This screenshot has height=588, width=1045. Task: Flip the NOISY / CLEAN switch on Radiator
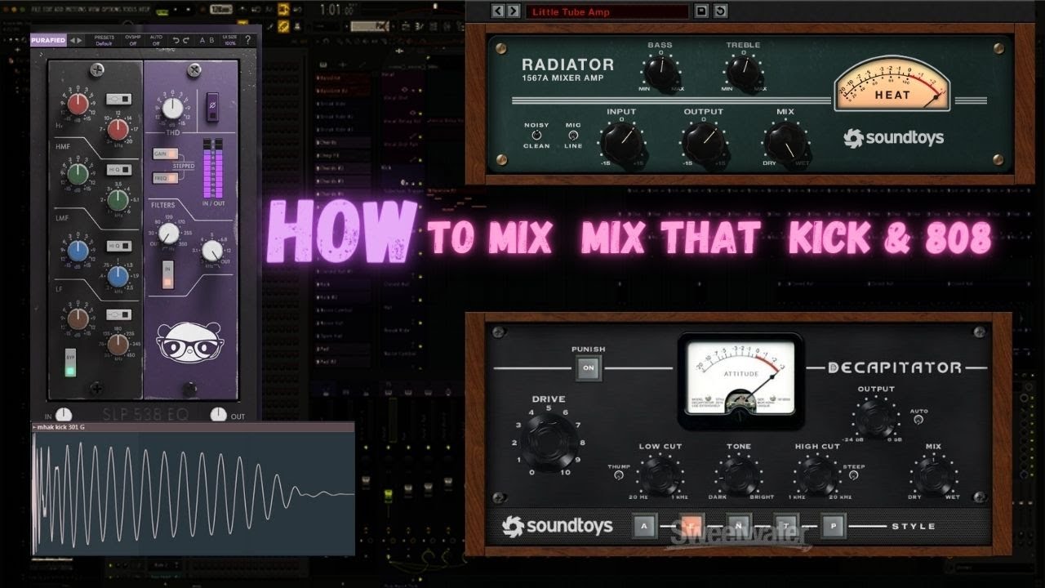pos(536,136)
